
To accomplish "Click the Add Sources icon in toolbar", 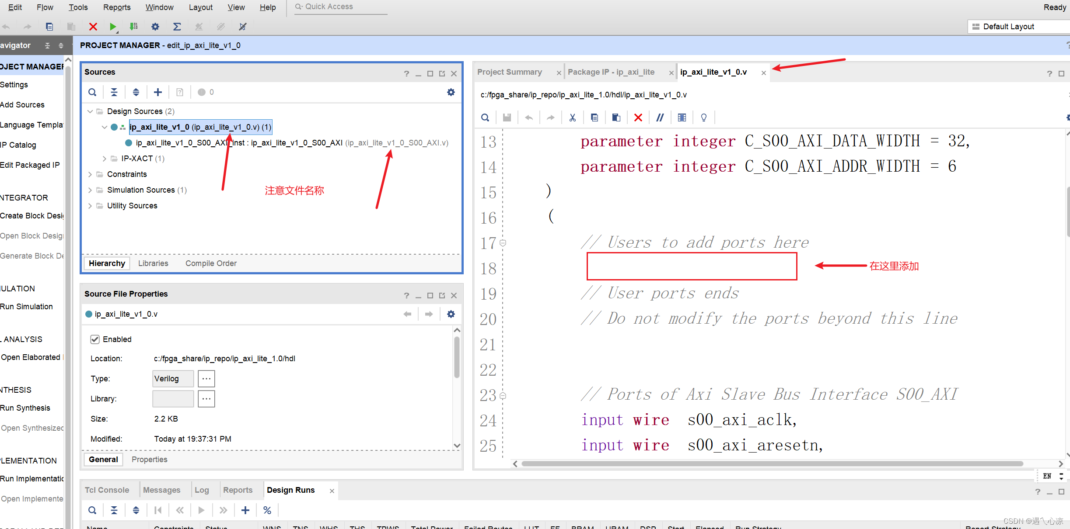I will click(x=158, y=92).
